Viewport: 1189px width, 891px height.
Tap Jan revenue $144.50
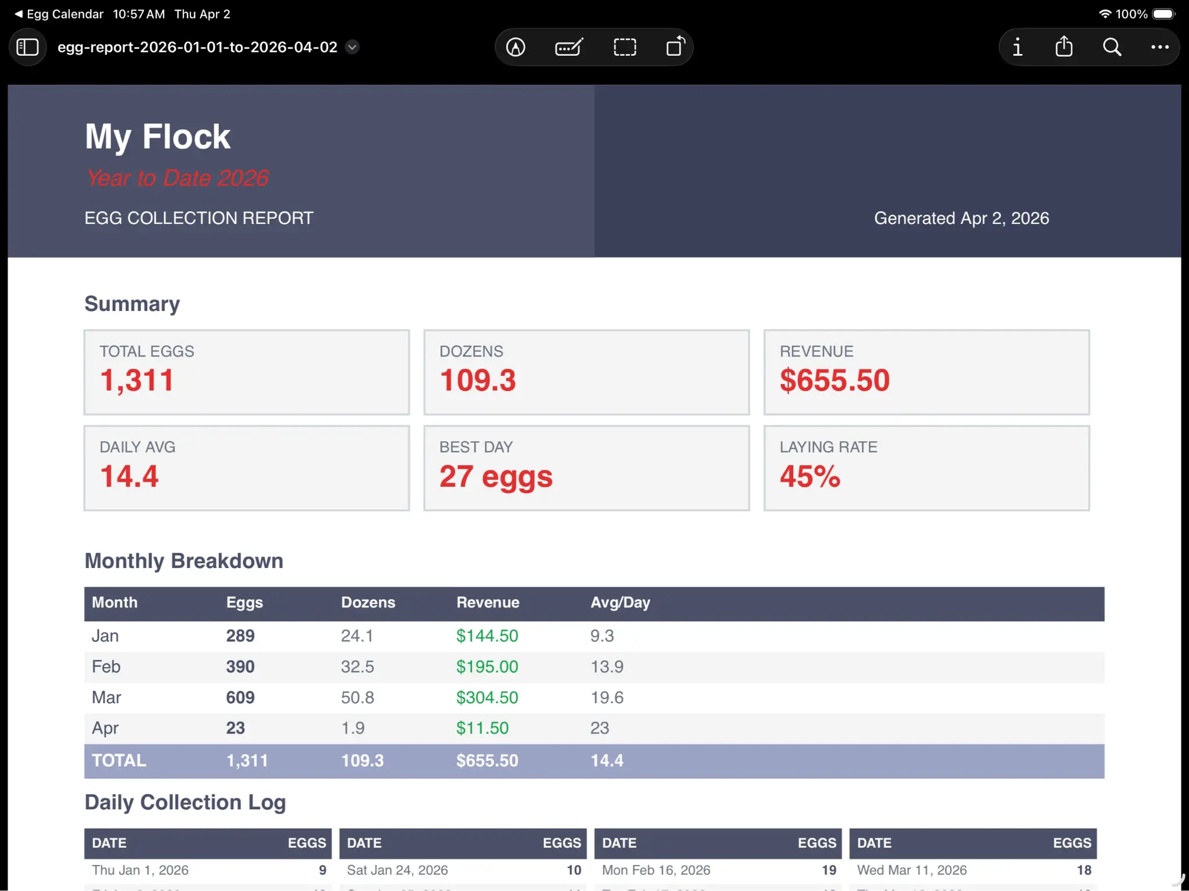tap(487, 636)
